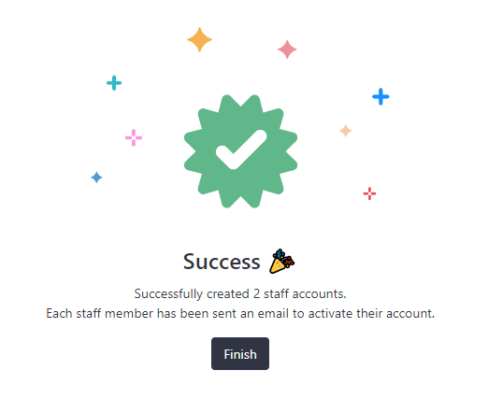Click the orange four-point star sparkle

click(x=199, y=39)
